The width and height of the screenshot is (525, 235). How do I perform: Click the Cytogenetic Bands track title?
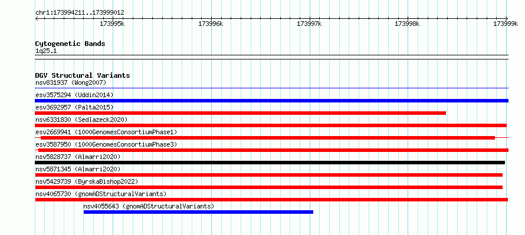[70, 44]
